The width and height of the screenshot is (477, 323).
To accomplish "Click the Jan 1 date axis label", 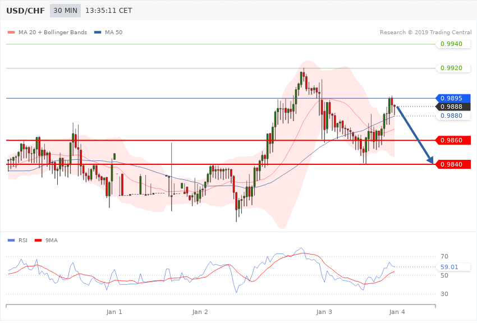I will pyautogui.click(x=114, y=312).
